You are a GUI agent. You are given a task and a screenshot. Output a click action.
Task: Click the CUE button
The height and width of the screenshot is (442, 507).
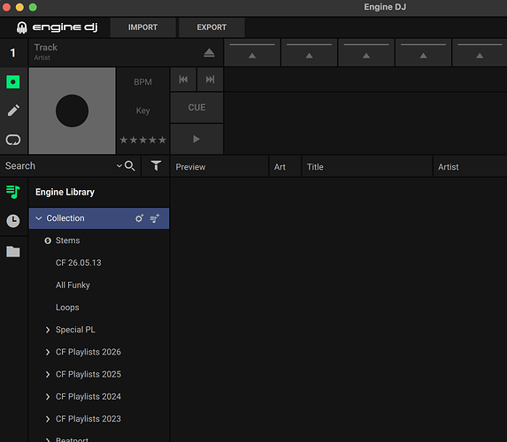196,108
